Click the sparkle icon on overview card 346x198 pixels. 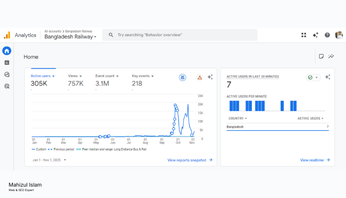click(x=210, y=77)
